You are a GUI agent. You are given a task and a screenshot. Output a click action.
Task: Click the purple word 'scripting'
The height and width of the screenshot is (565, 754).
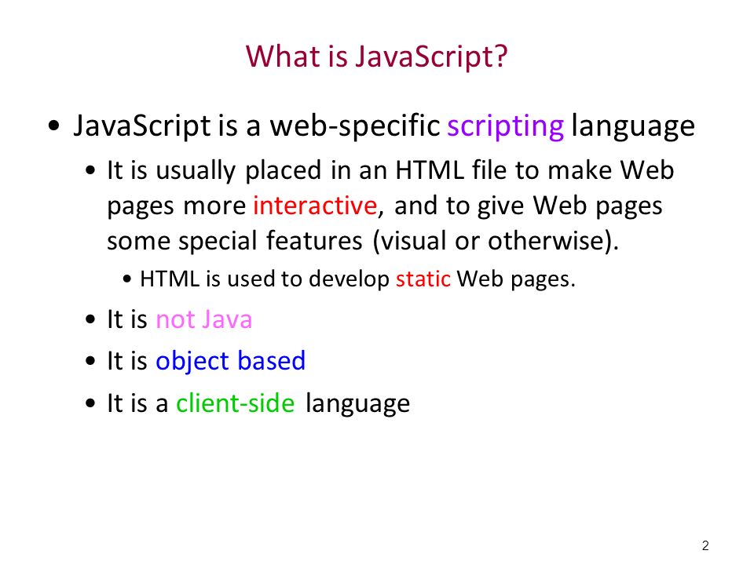(505, 126)
